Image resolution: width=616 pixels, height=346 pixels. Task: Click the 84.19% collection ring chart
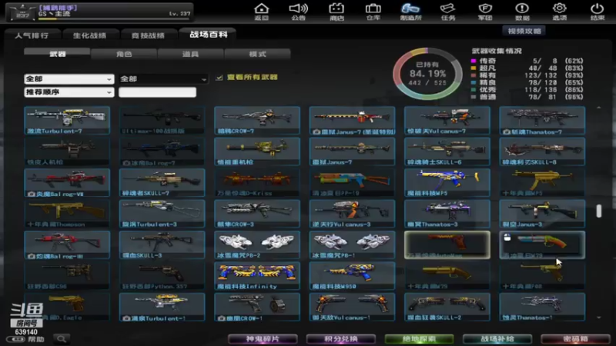(x=428, y=74)
